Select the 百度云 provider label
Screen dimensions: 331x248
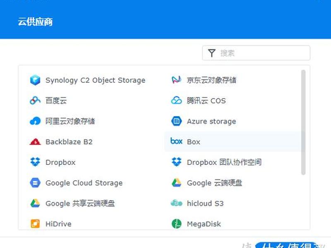(56, 100)
